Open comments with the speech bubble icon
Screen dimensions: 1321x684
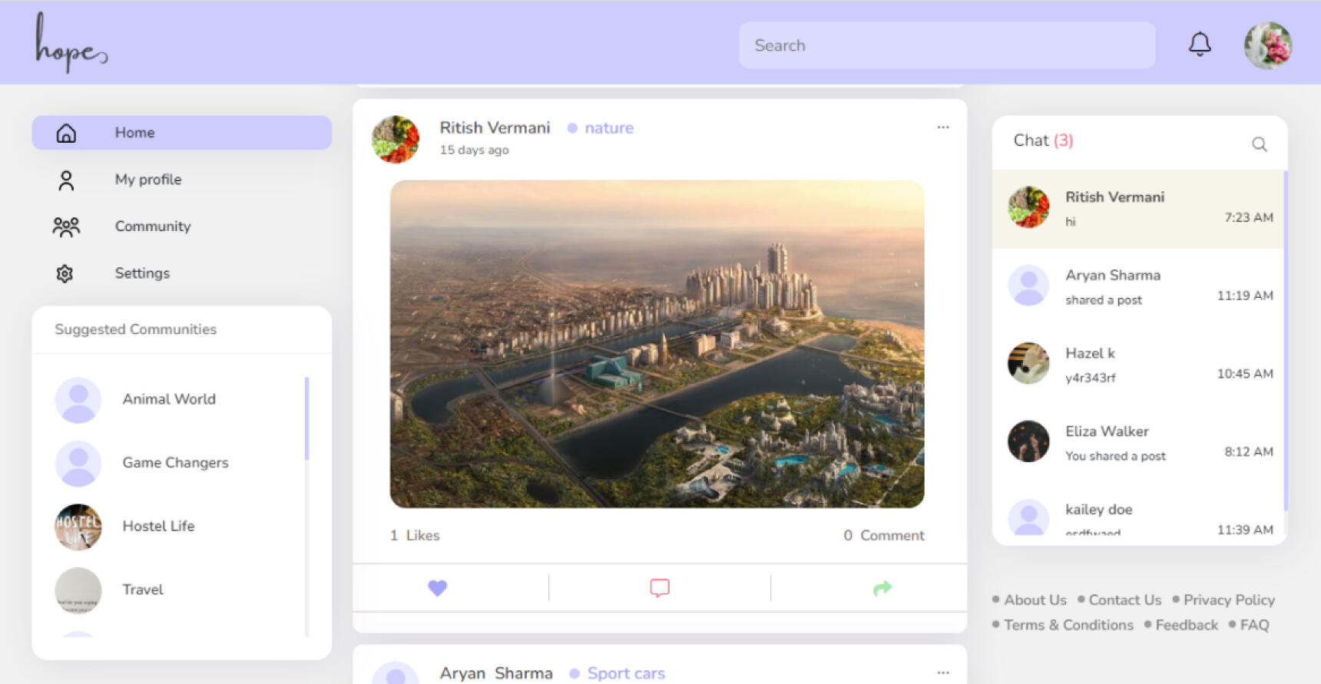click(x=660, y=588)
